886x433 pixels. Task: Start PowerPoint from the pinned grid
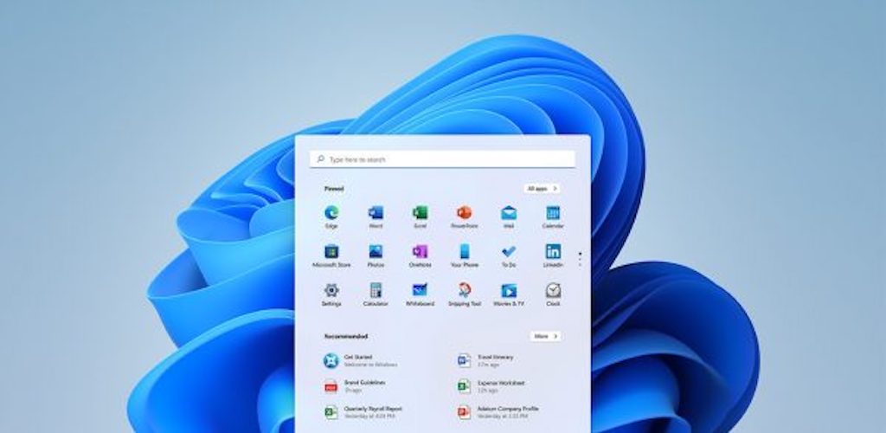coord(464,213)
